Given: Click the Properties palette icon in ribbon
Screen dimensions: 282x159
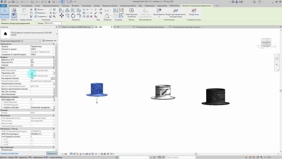Looking at the screenshot, I should coord(14,15).
